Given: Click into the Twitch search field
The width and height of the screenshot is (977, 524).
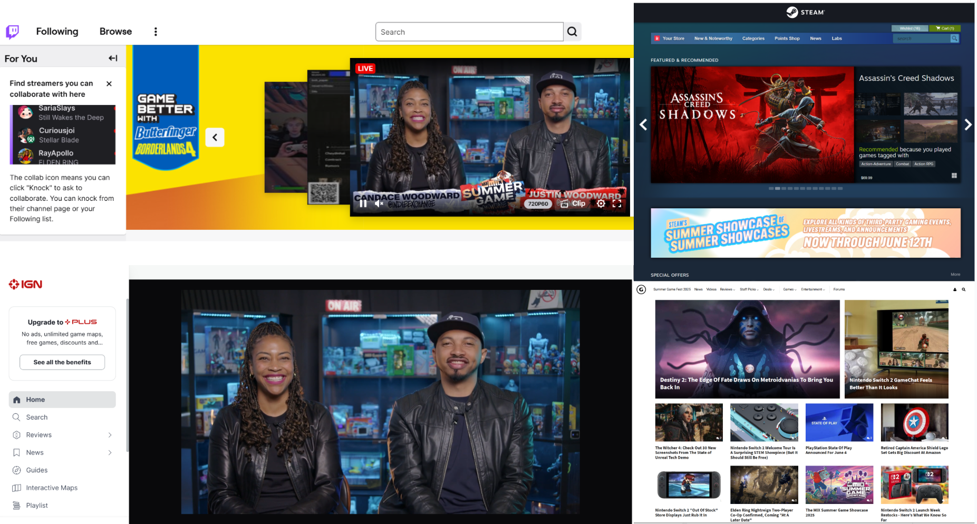Looking at the screenshot, I should (469, 32).
